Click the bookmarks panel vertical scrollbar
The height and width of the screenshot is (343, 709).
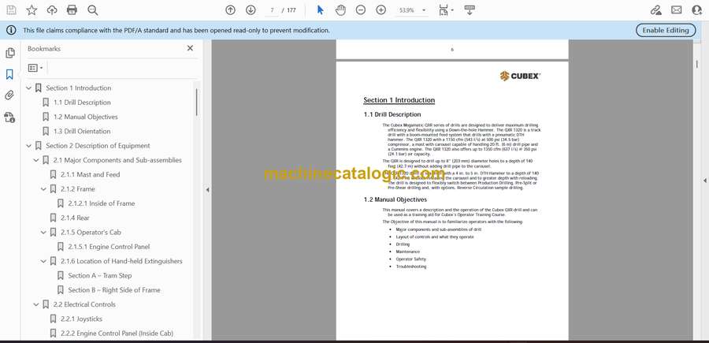[196, 102]
